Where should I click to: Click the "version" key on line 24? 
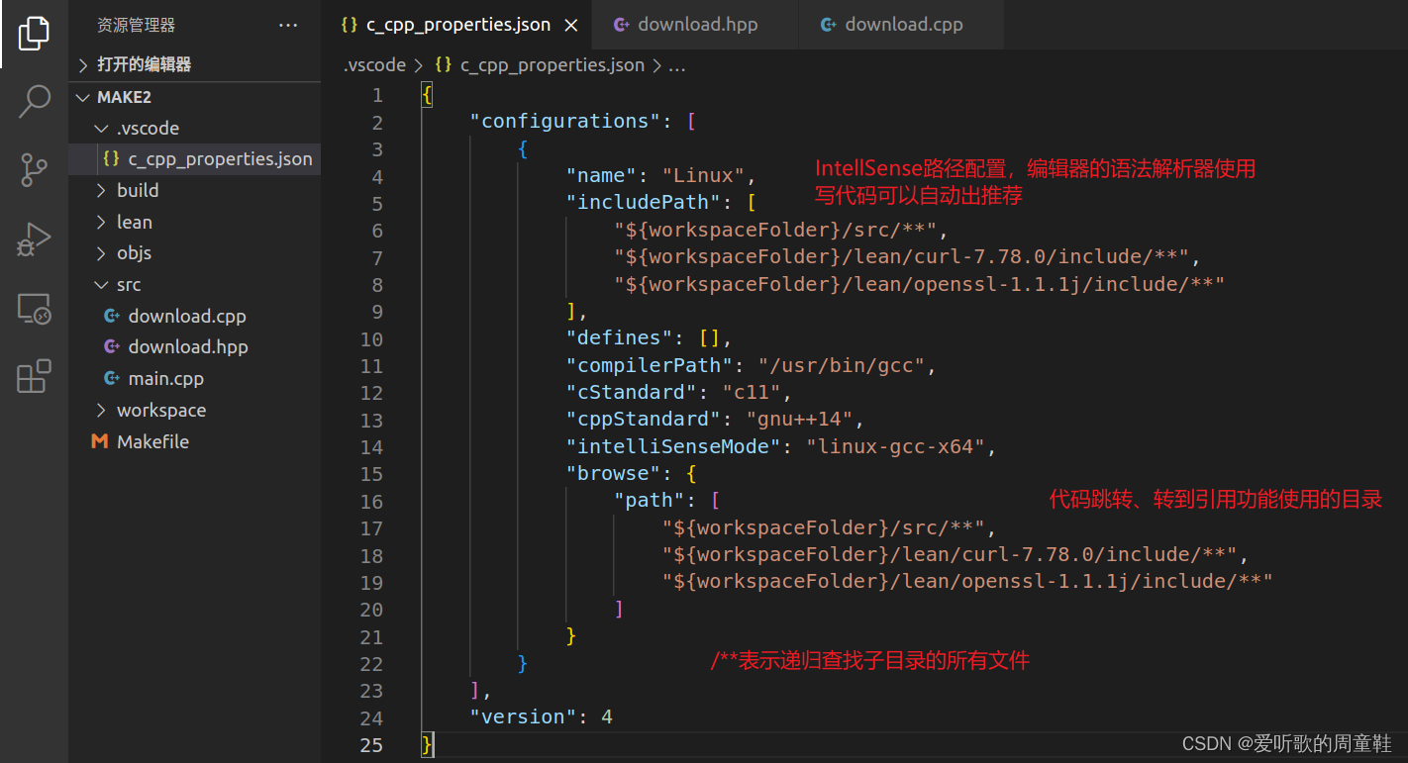[x=523, y=717]
